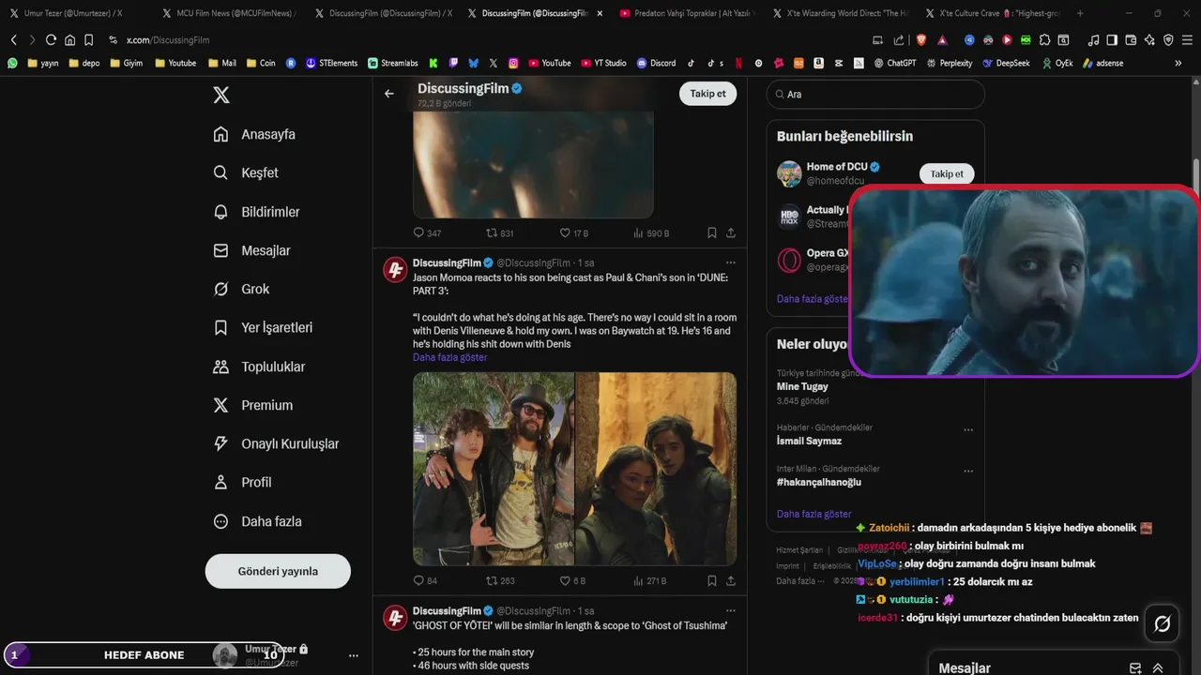This screenshot has width=1201, height=675.
Task: Open the #hakançalhanoğlu trending topic
Action: coord(818,482)
